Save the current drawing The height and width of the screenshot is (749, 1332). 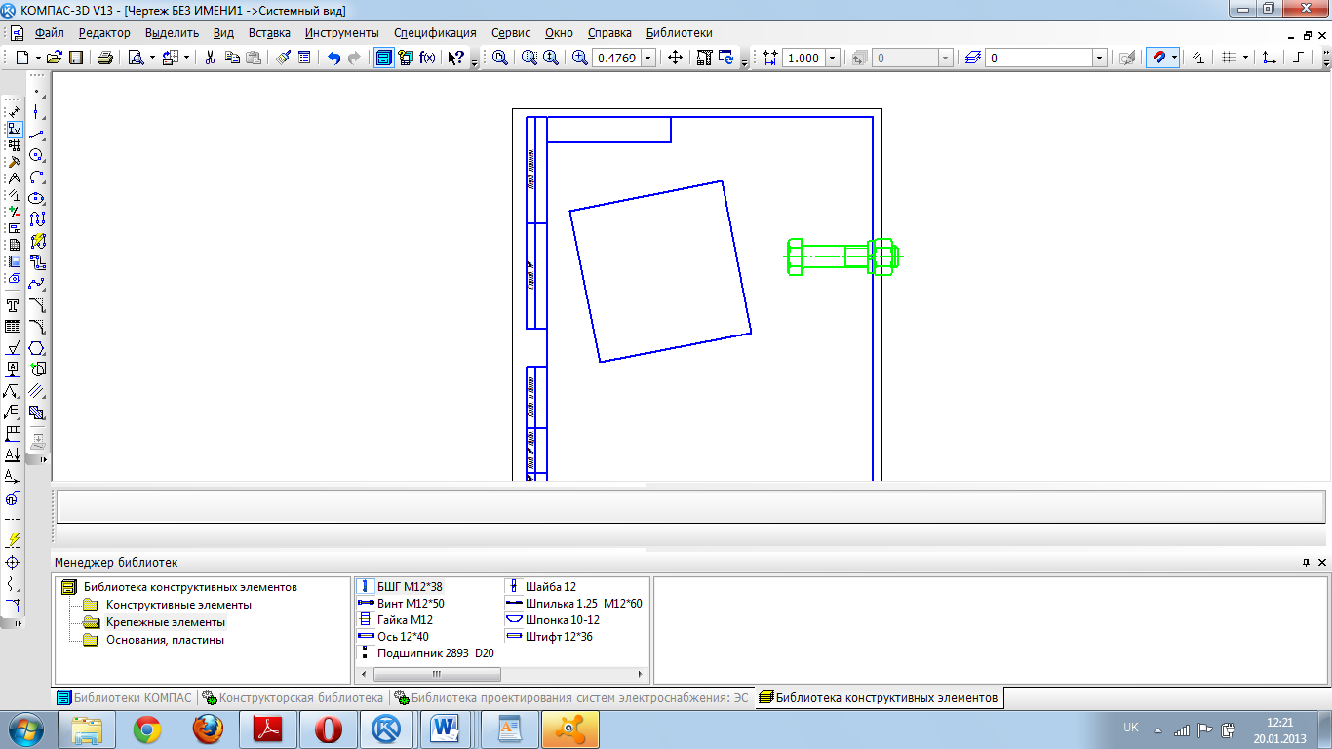[76, 58]
